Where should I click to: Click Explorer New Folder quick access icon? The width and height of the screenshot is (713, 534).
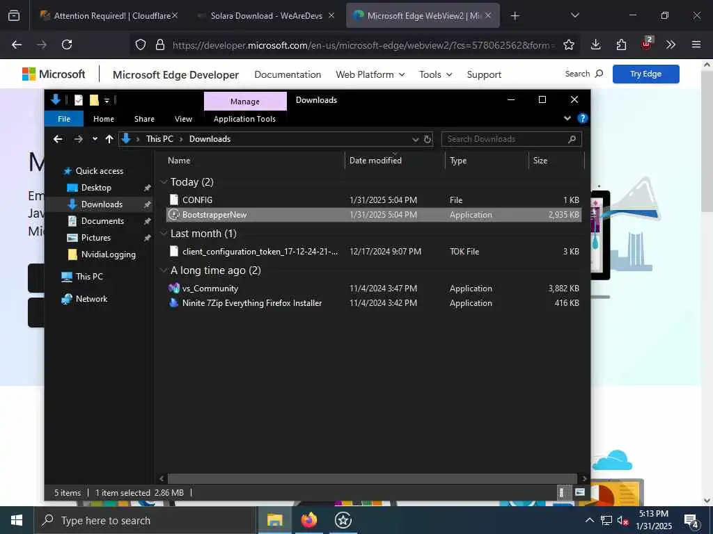click(x=94, y=100)
